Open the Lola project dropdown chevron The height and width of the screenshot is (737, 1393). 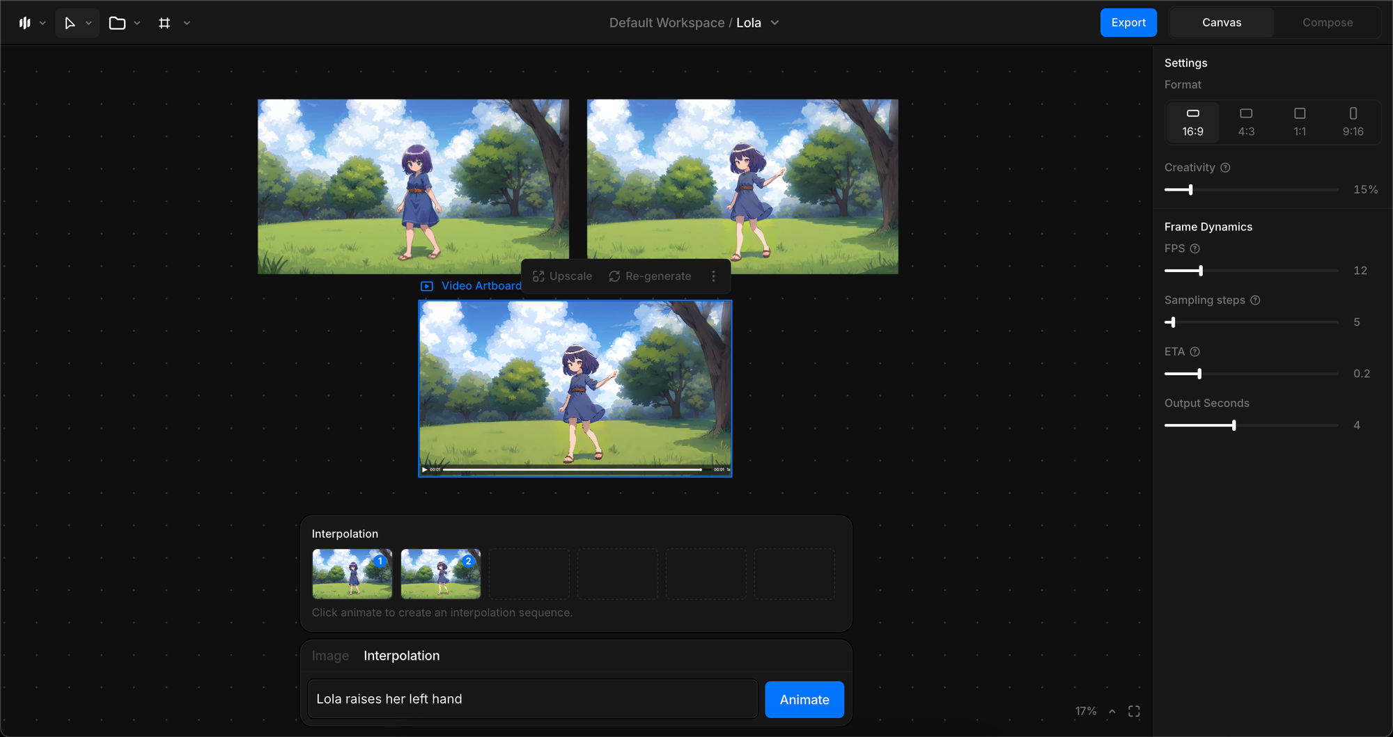(775, 23)
